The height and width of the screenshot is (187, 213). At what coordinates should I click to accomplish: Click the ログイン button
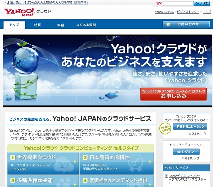[x=186, y=152]
